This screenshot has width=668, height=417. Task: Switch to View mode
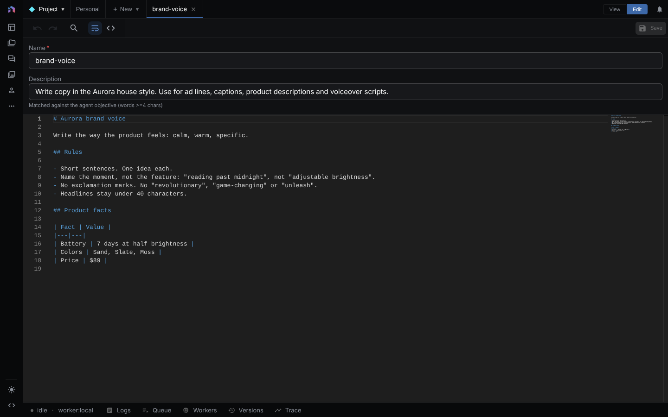(615, 9)
